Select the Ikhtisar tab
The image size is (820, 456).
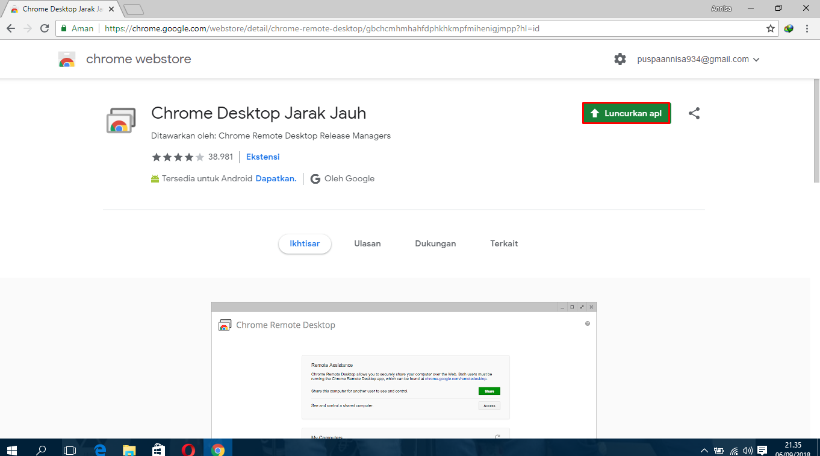pyautogui.click(x=305, y=244)
